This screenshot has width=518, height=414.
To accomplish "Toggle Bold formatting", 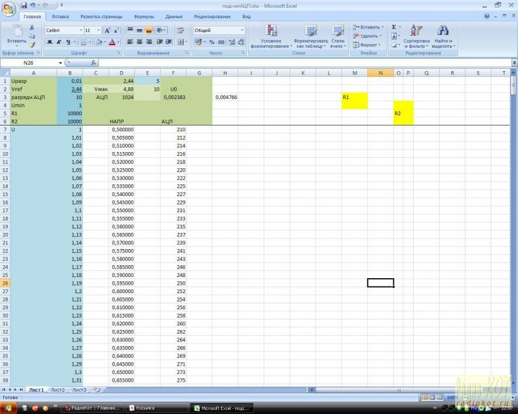I will 49,42.
